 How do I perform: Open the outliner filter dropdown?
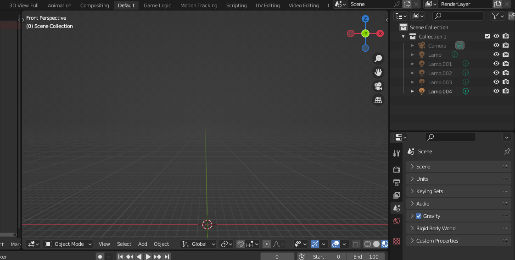[x=498, y=16]
